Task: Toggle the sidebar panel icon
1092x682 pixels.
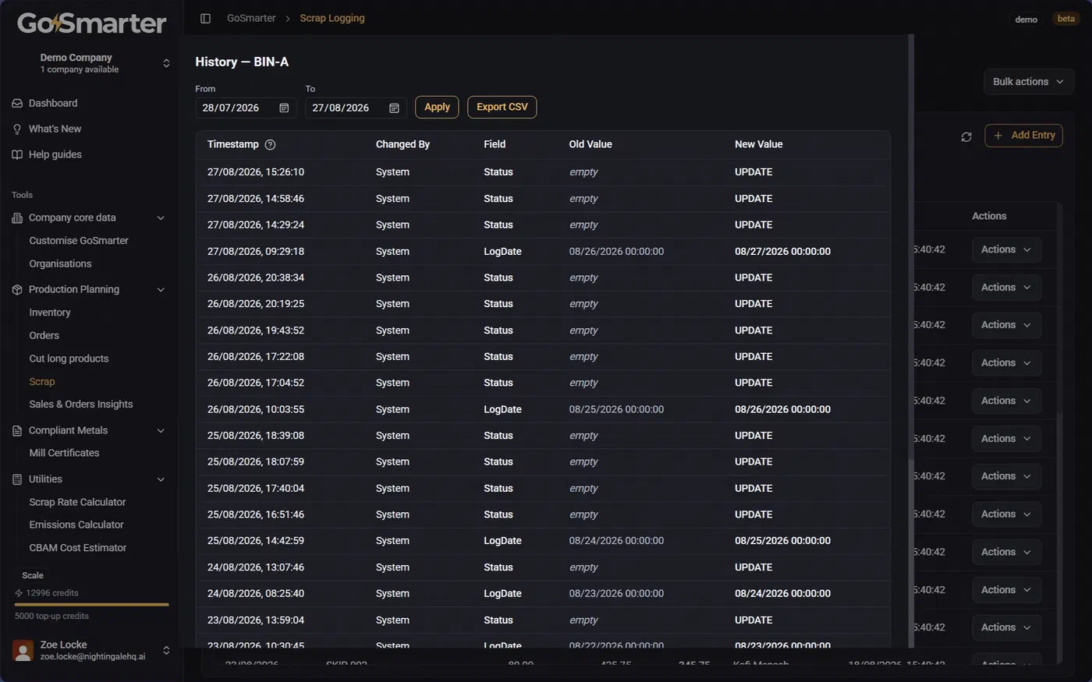Action: (x=205, y=18)
